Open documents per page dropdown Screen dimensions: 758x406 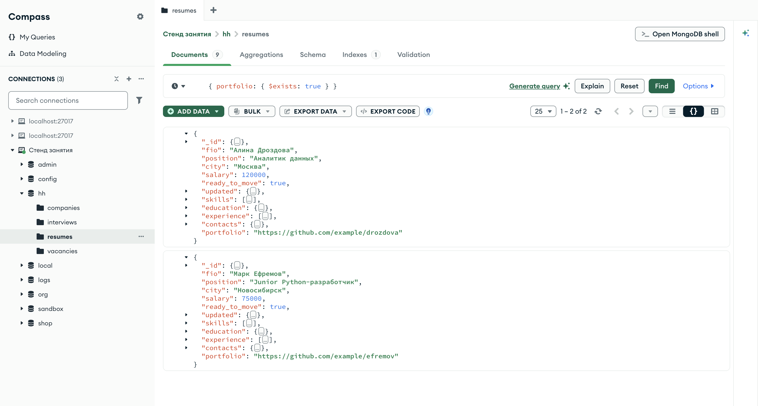(x=543, y=112)
